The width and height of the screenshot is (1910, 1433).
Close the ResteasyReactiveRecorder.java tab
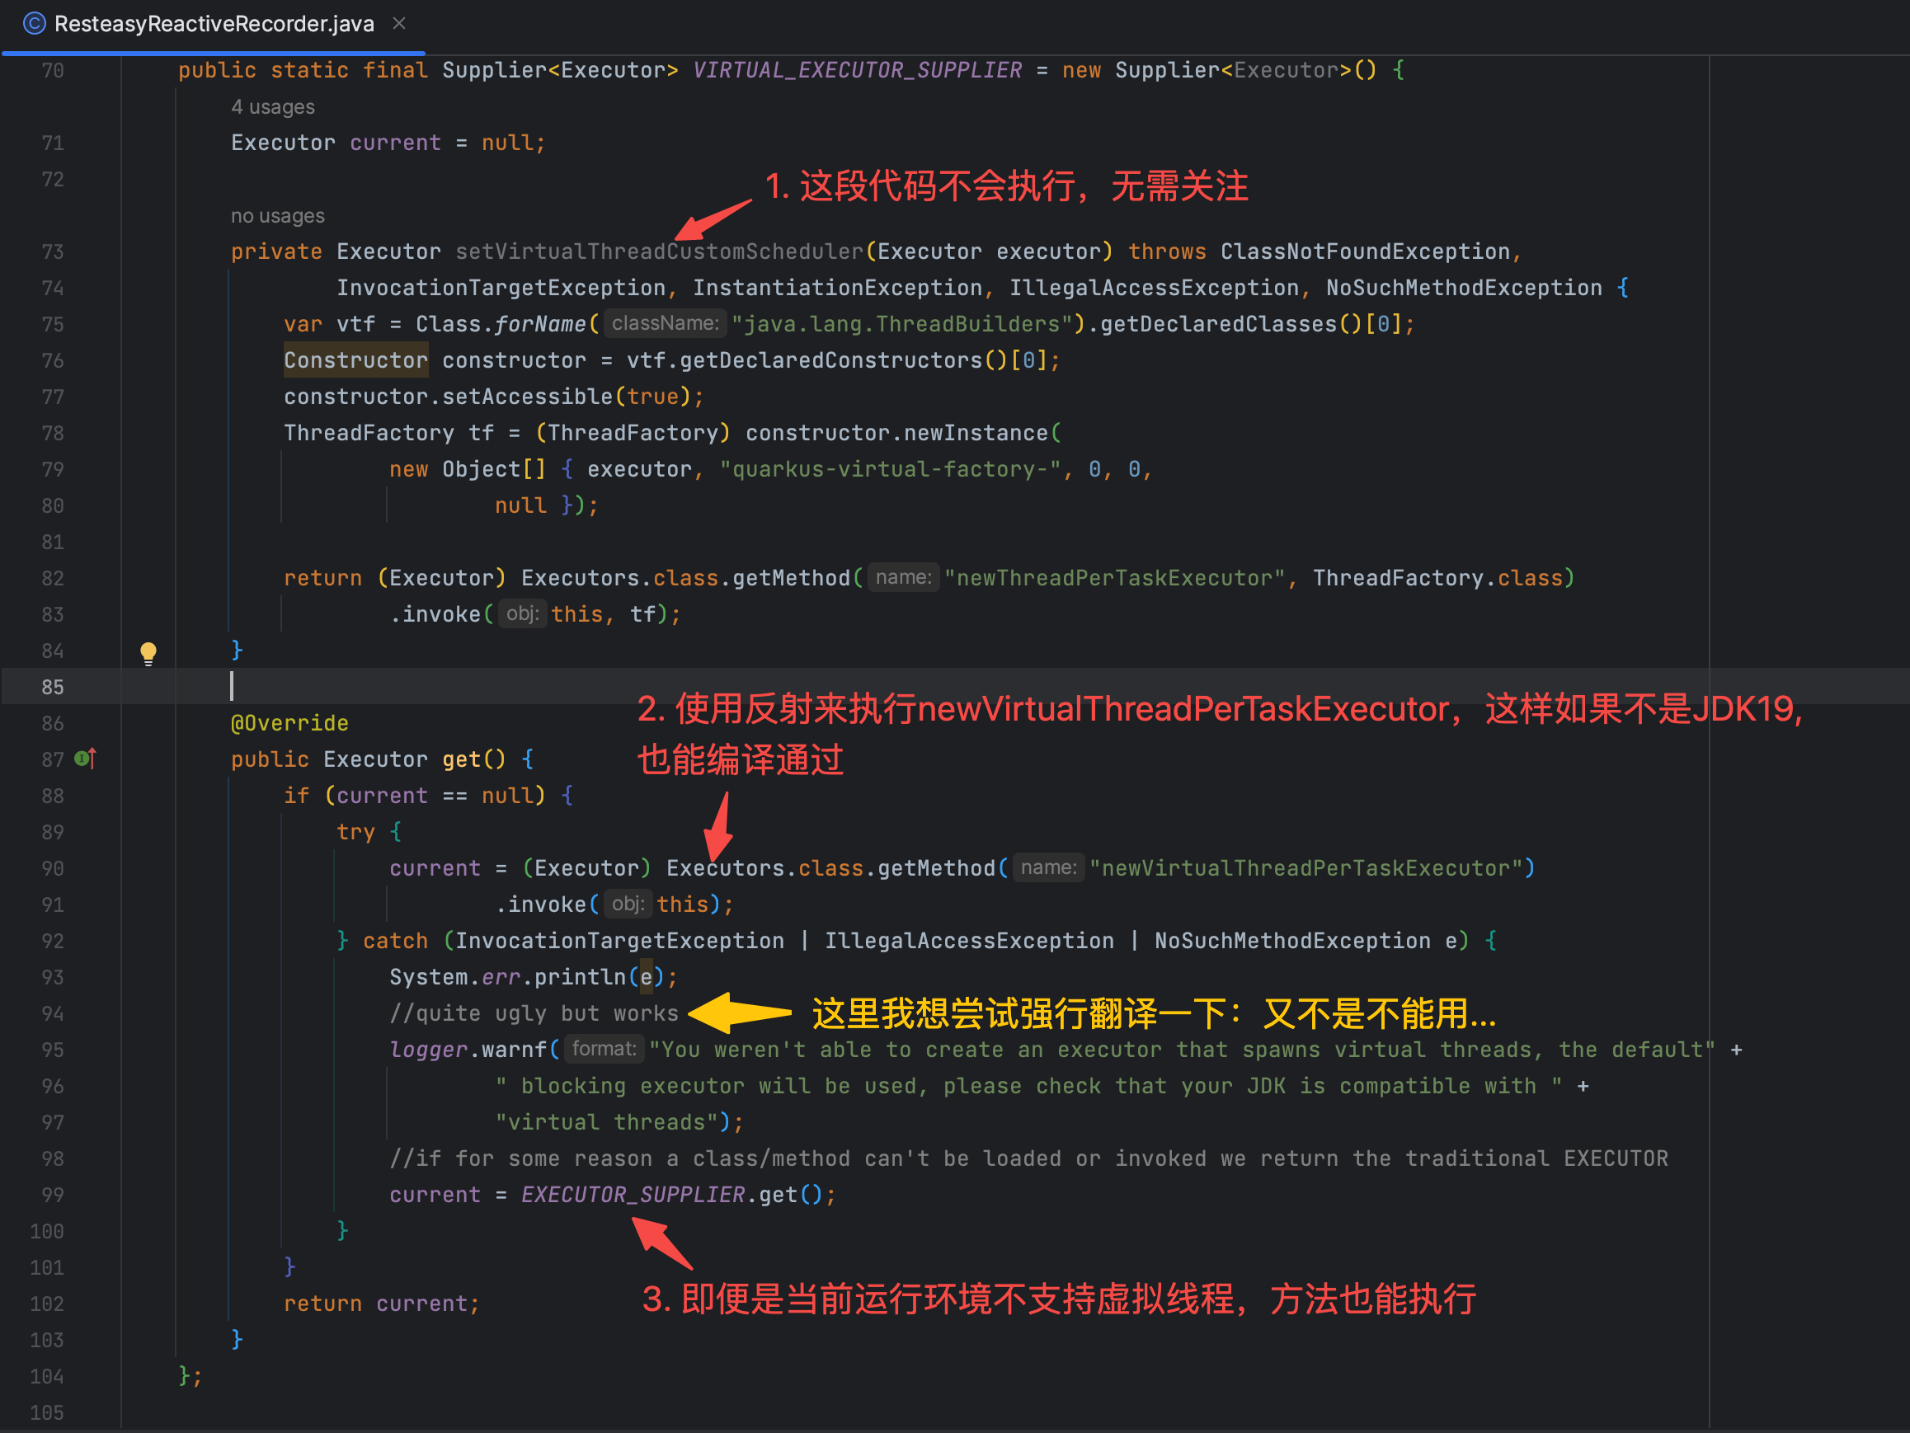[399, 23]
